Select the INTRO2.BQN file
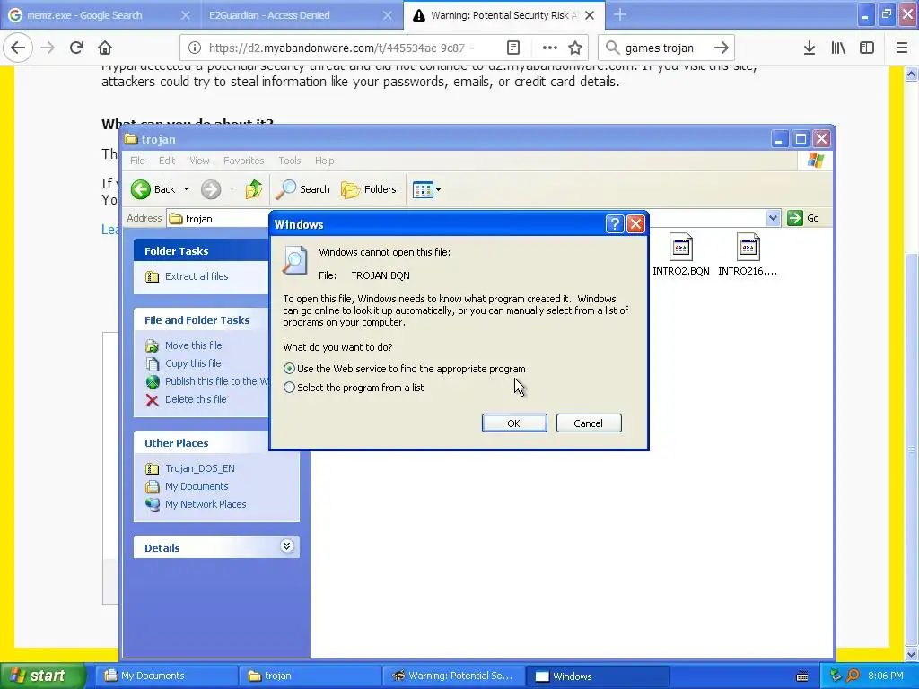The height and width of the screenshot is (689, 919). (681, 255)
